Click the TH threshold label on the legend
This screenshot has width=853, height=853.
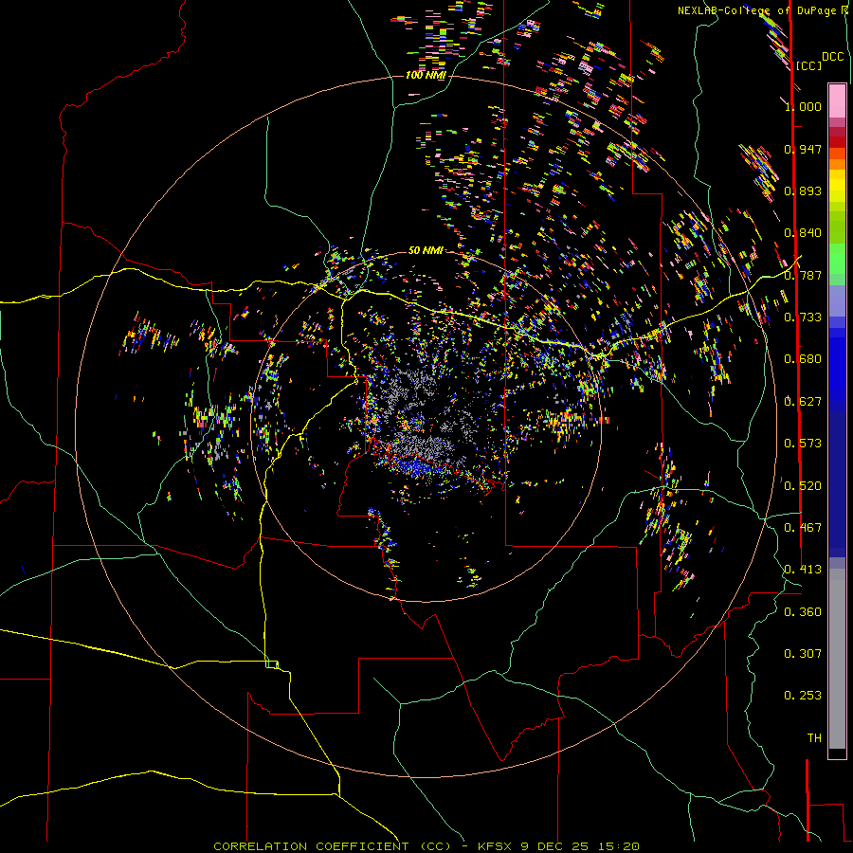(814, 737)
